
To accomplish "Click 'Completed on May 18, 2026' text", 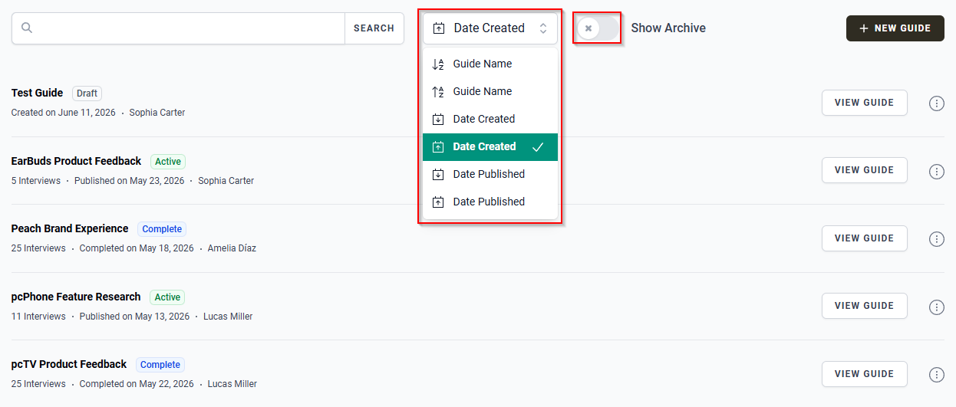I will [137, 248].
